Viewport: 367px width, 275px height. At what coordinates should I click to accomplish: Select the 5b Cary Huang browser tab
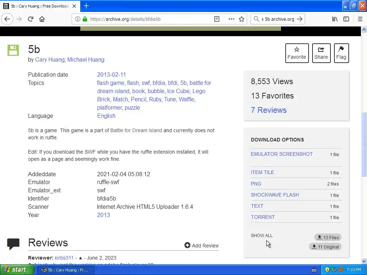point(40,6)
